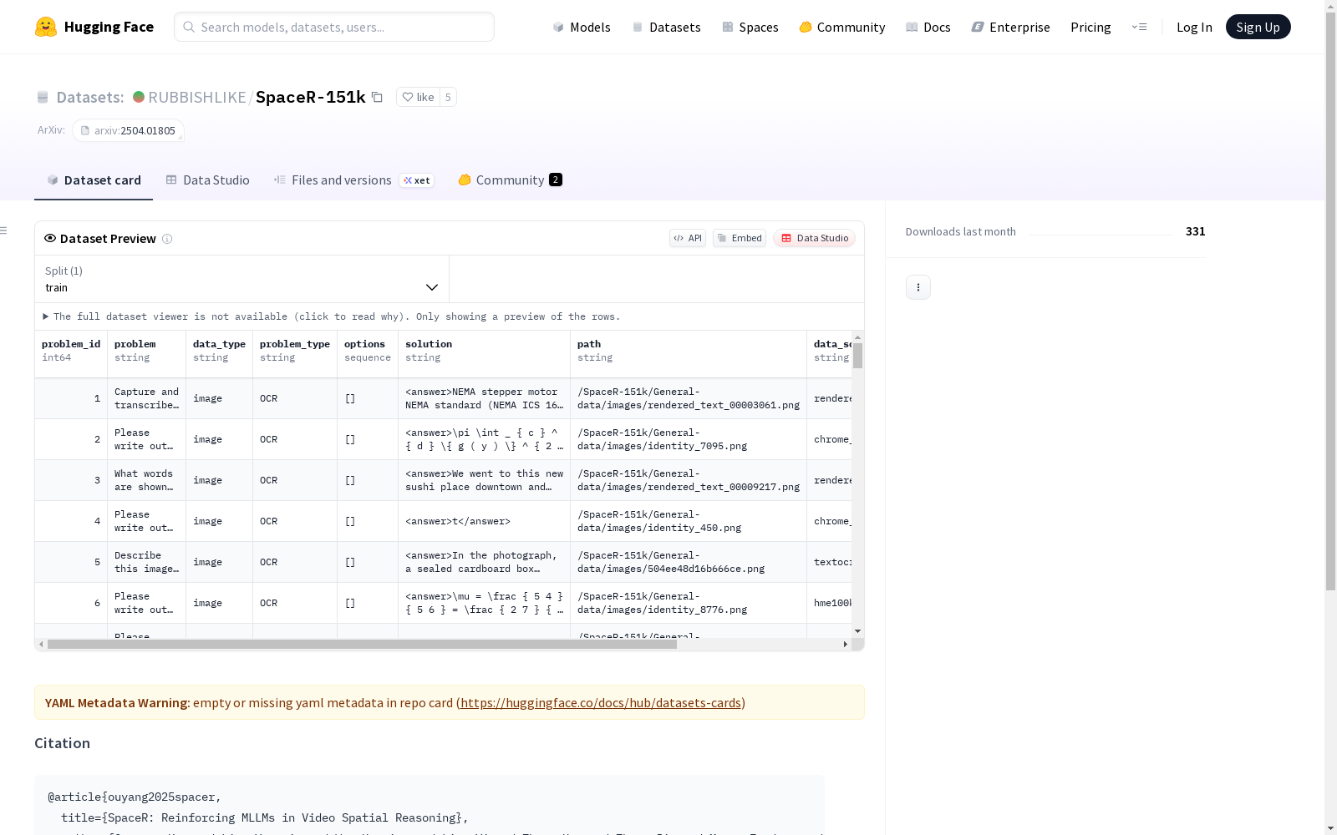Go to Datasets in top navigation
This screenshot has height=835, width=1337.
click(666, 27)
